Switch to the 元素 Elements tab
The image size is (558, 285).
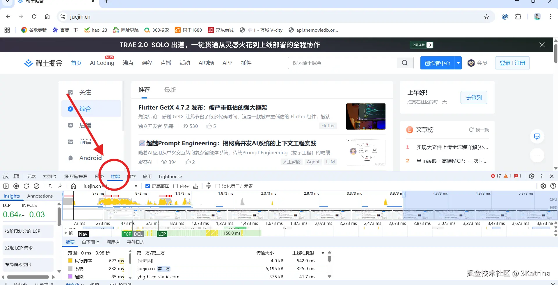pyautogui.click(x=31, y=176)
